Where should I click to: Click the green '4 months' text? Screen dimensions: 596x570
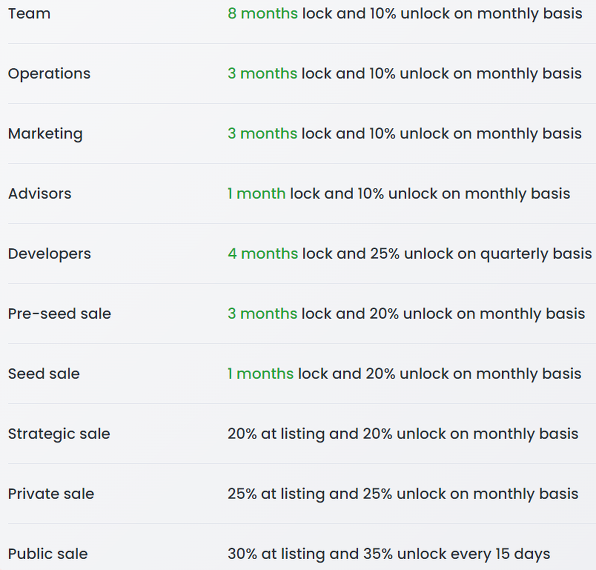[x=263, y=254]
